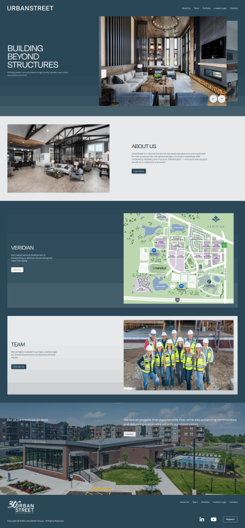Open Contact in top navigation
The width and height of the screenshot is (245, 528).
[x=234, y=8]
